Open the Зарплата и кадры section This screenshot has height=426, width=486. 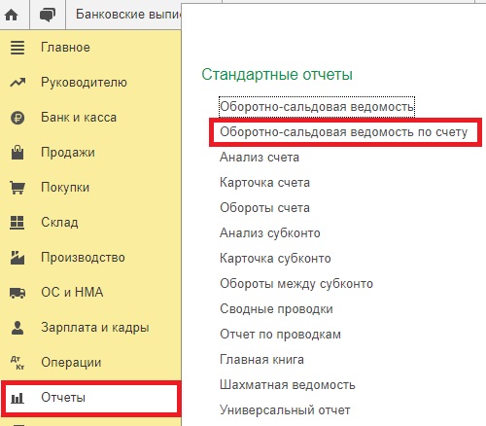click(95, 328)
